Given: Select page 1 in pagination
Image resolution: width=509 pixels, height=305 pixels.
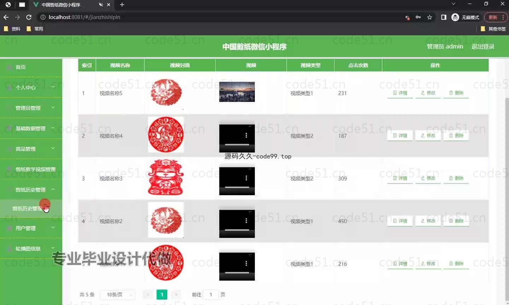Looking at the screenshot, I should [x=162, y=294].
